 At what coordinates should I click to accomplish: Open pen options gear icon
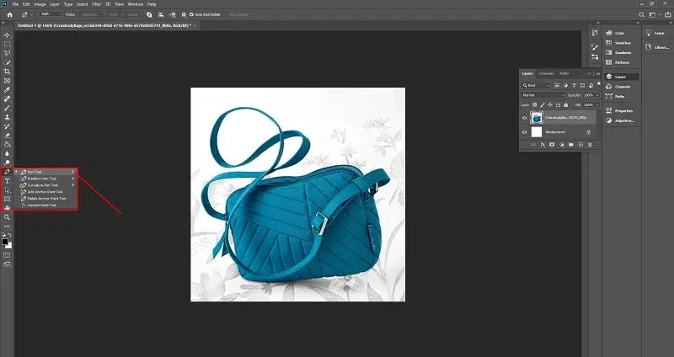184,14
